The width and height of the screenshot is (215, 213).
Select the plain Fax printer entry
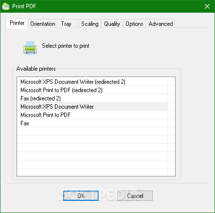pyautogui.click(x=92, y=123)
